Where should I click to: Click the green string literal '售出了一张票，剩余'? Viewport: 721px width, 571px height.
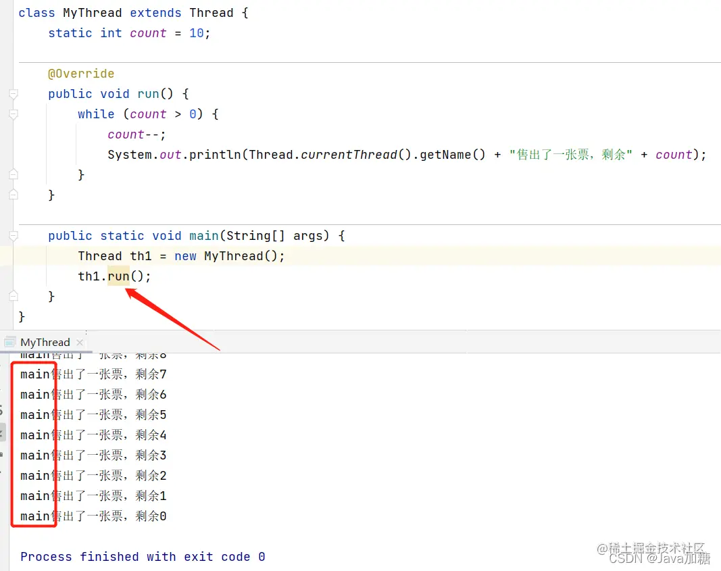coord(570,155)
